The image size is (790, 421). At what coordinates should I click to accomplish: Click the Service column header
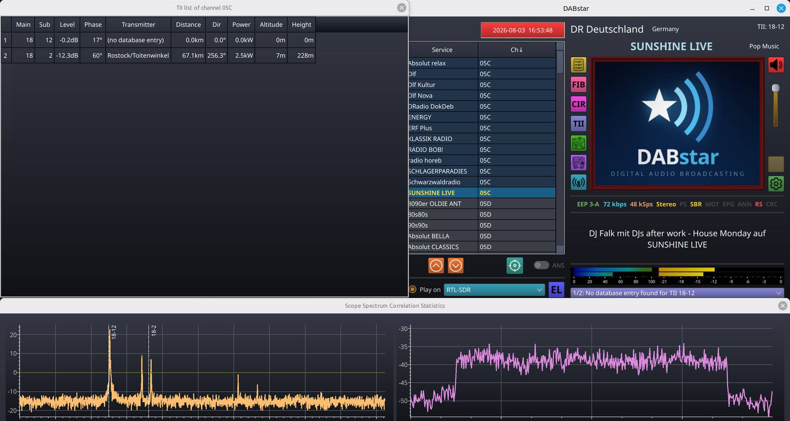[442, 50]
